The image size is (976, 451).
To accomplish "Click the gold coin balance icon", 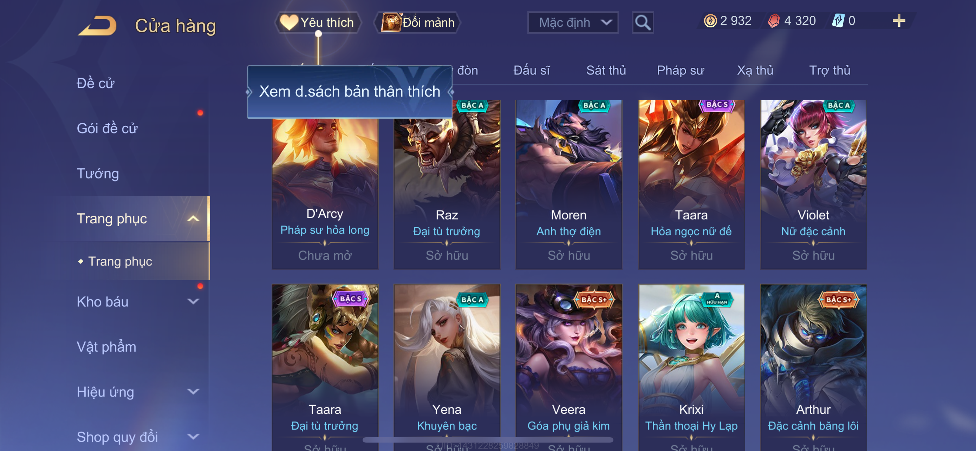I will click(710, 21).
